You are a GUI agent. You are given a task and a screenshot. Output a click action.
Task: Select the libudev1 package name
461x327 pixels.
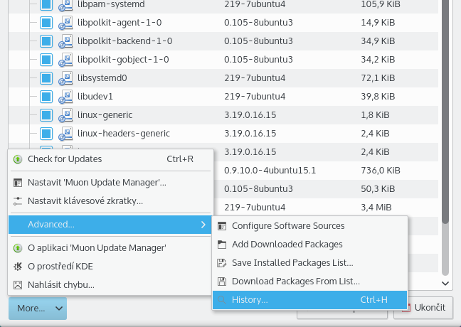point(95,97)
